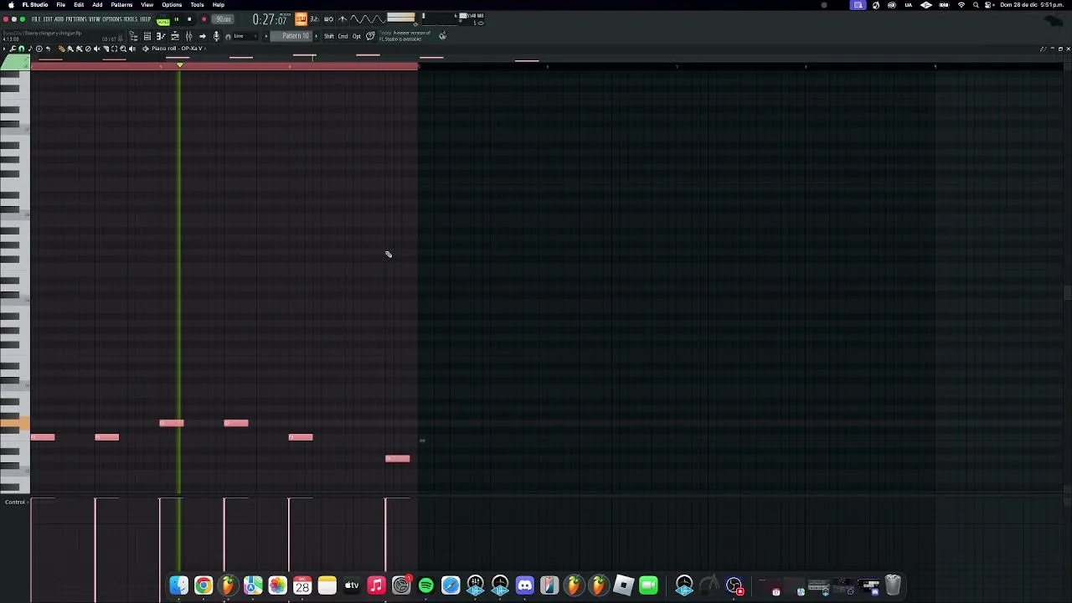Viewport: 1072px width, 603px height.
Task: Click the Cmd modifier button
Action: 343,36
